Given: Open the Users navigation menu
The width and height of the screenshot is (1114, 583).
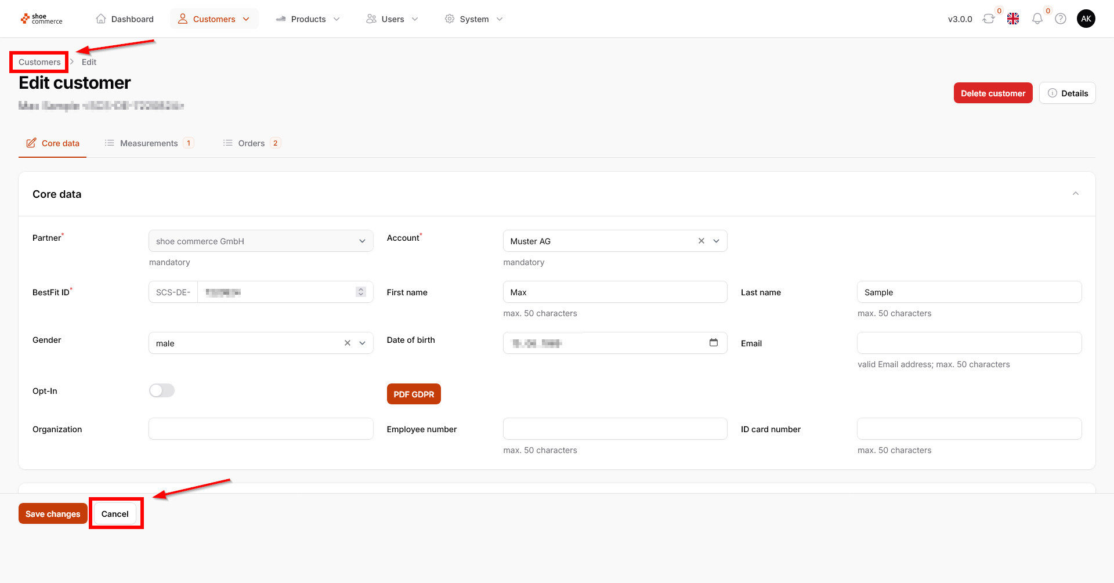Looking at the screenshot, I should point(392,19).
